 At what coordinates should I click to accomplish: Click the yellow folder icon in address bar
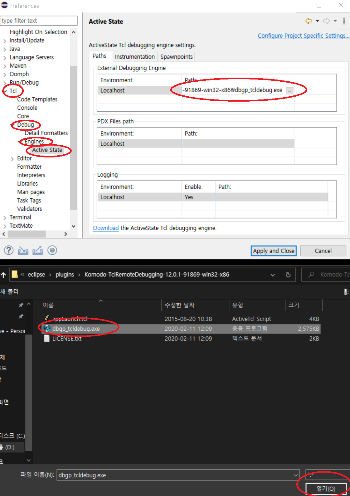point(15,274)
